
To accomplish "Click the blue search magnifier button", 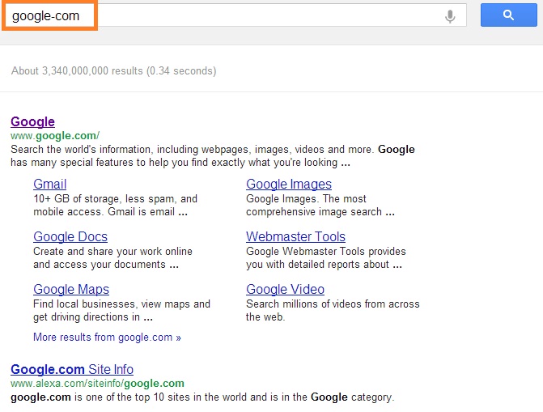I will click(x=509, y=15).
